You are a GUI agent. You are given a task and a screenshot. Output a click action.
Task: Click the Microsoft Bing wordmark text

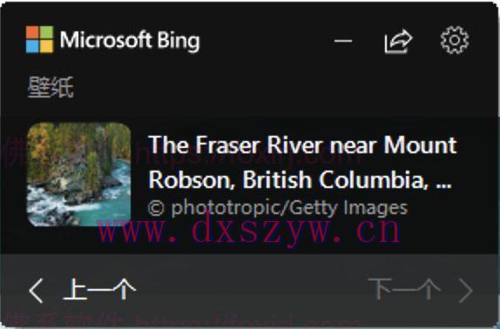pos(130,40)
